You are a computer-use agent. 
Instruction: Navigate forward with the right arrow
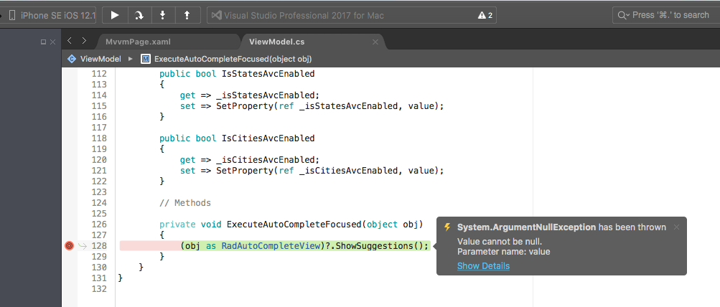(84, 42)
